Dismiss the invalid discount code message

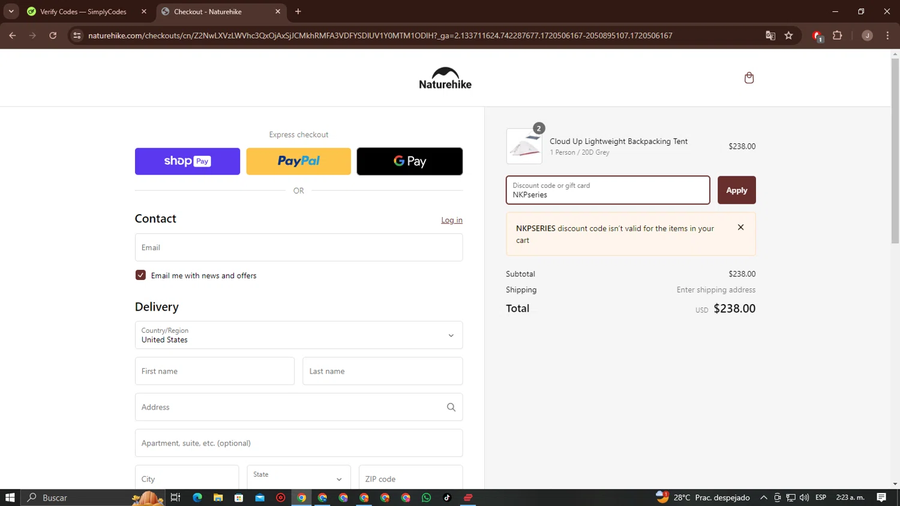pyautogui.click(x=741, y=227)
